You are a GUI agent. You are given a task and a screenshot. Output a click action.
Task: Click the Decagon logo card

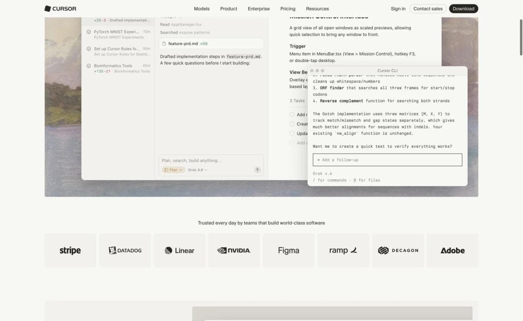398,250
